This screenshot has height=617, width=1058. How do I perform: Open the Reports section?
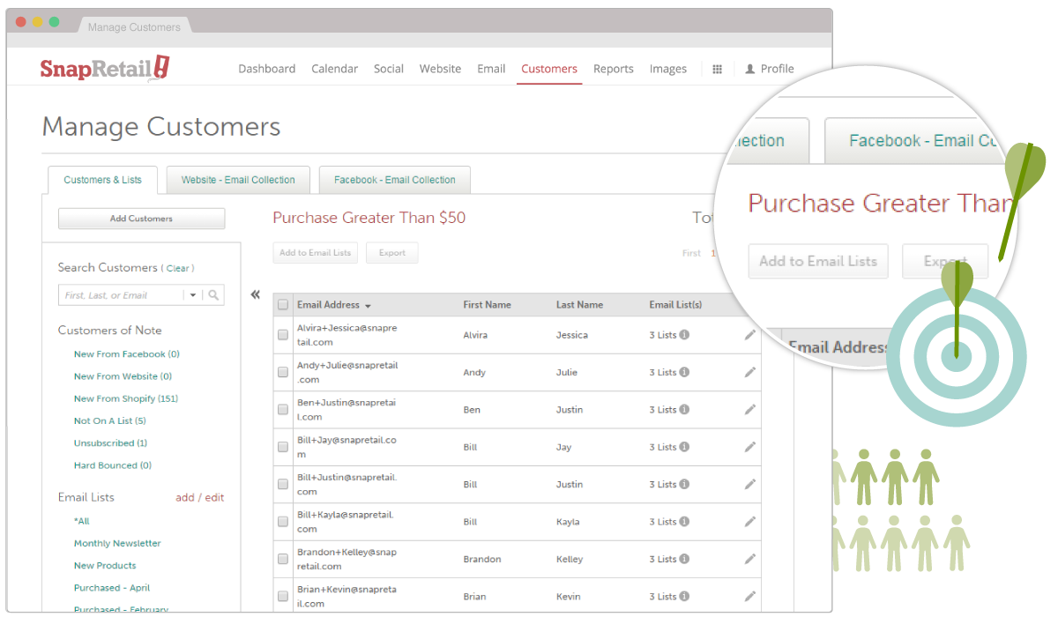point(614,69)
